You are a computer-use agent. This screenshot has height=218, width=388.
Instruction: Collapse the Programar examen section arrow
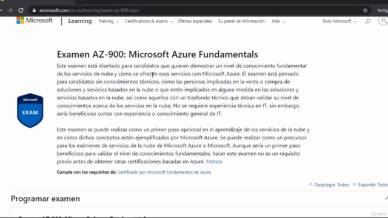point(386,199)
